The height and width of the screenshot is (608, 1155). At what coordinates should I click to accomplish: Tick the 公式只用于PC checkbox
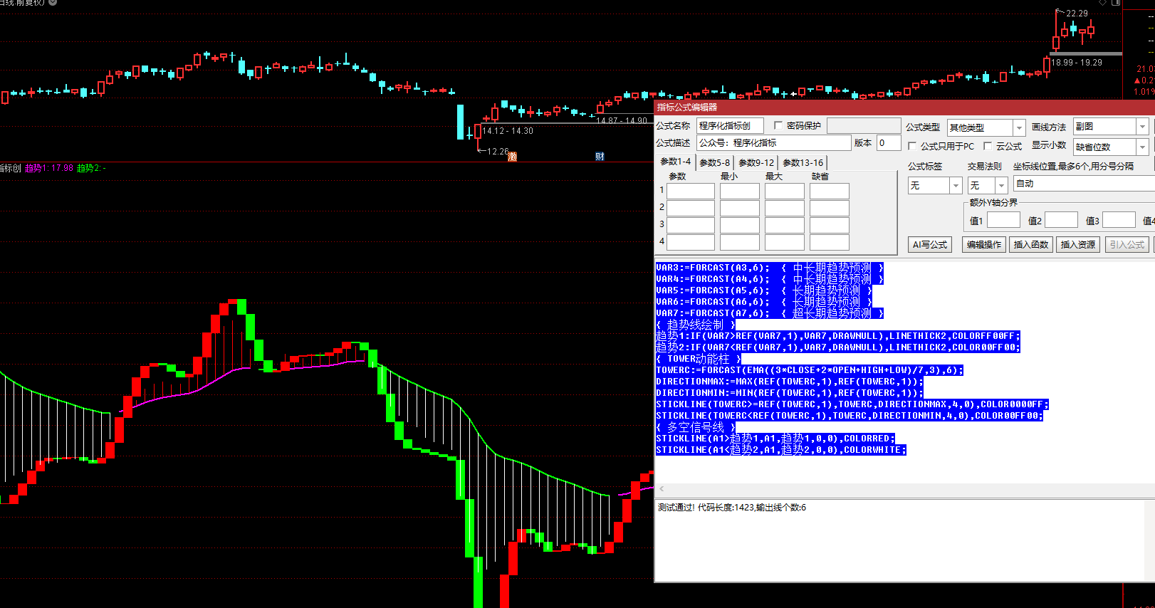pyautogui.click(x=912, y=146)
